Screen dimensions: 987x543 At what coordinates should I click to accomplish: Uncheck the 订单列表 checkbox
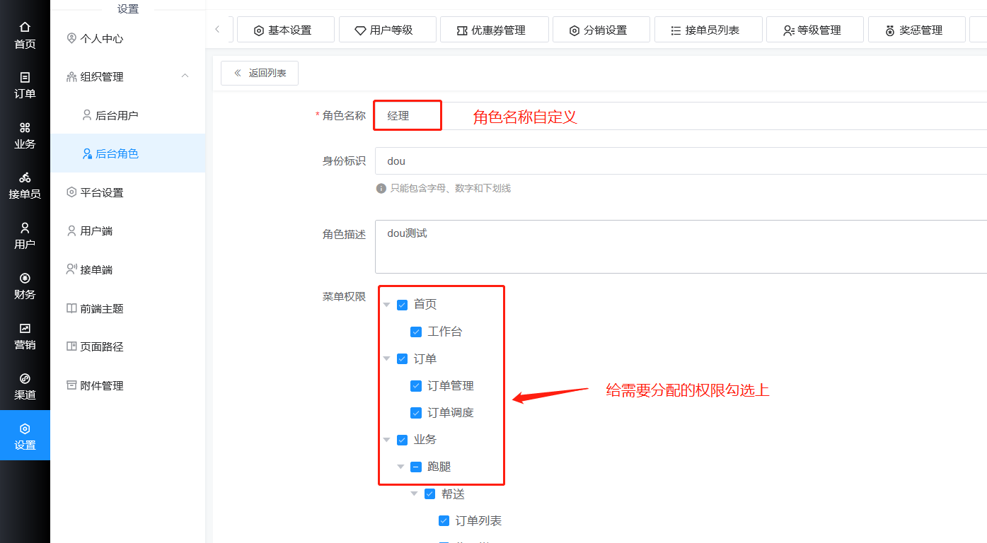point(444,521)
